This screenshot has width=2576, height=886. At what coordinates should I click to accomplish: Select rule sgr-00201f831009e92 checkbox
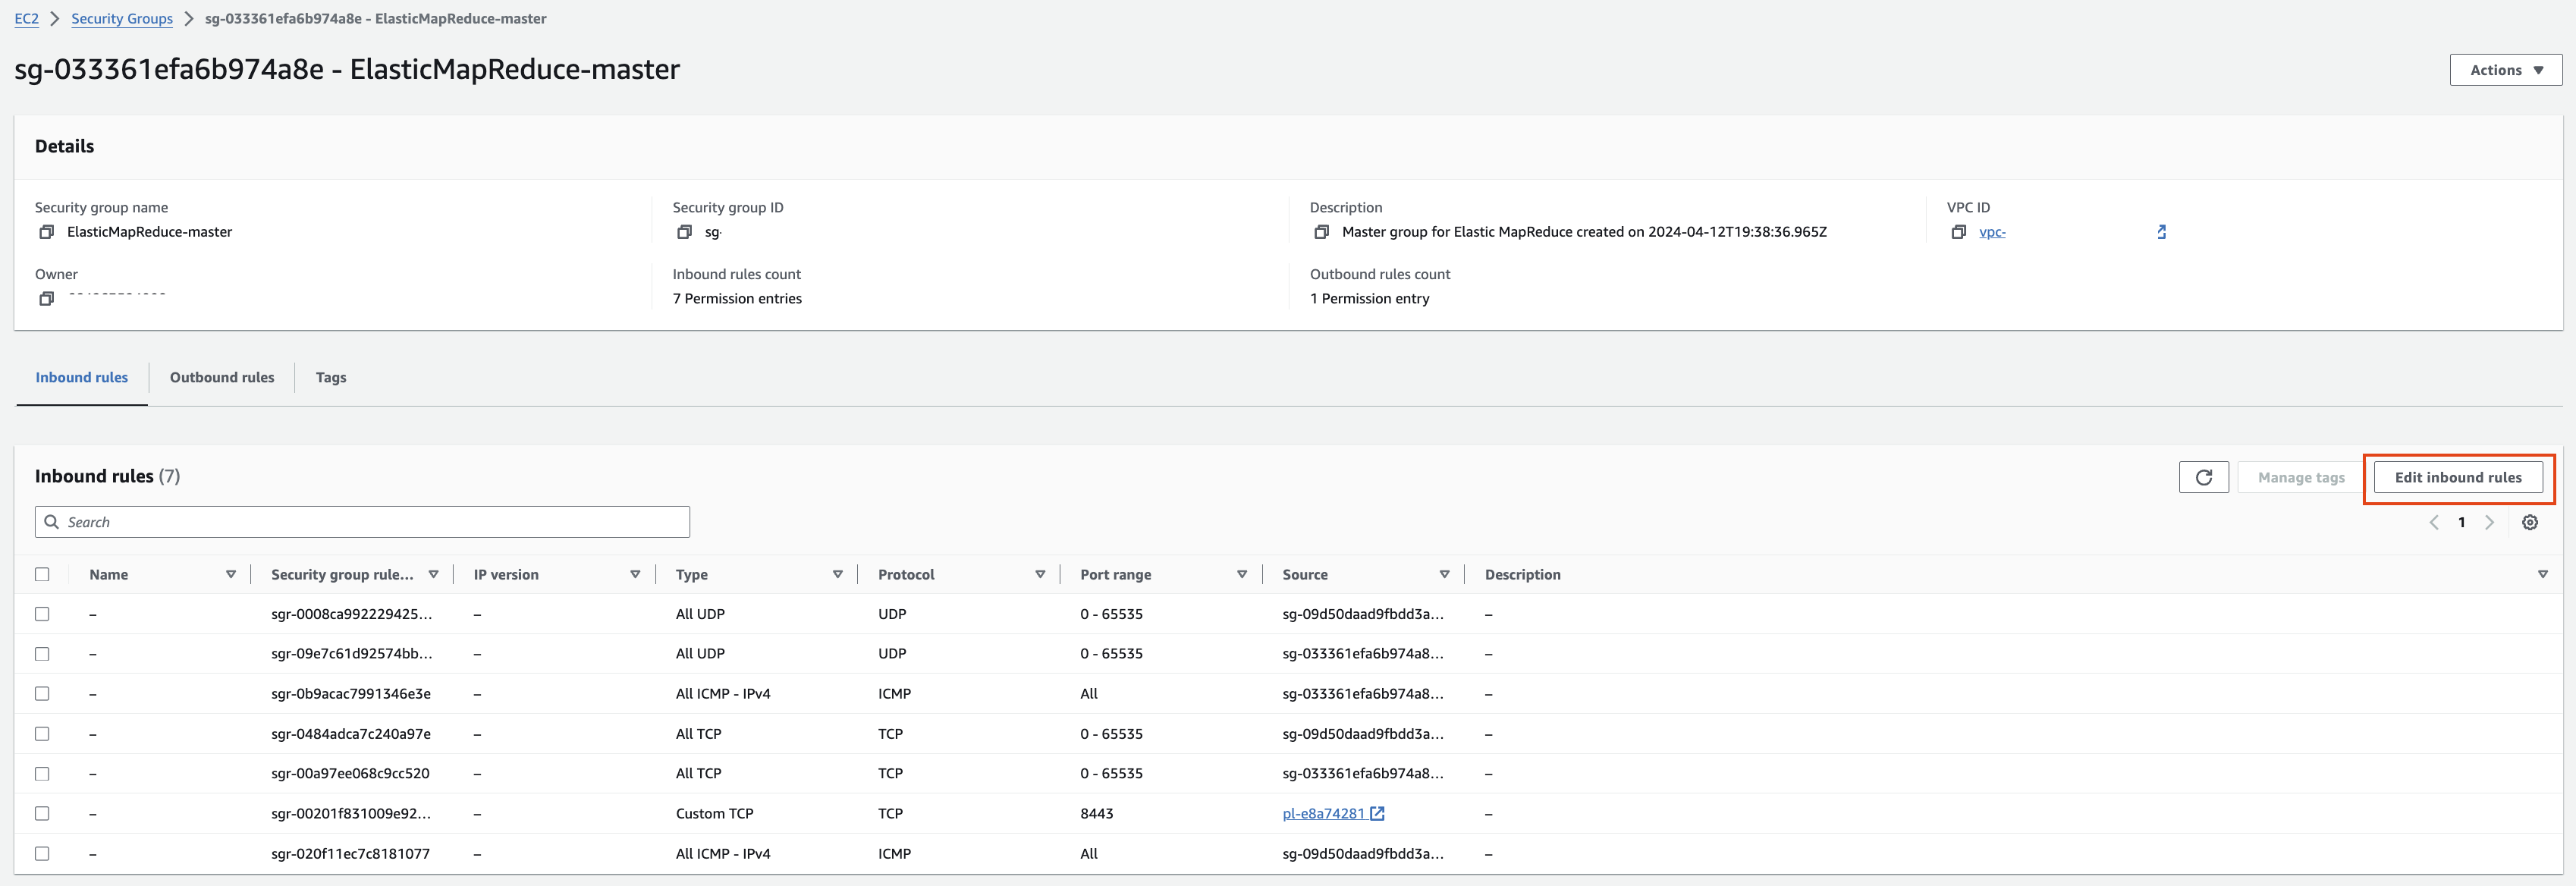click(42, 813)
